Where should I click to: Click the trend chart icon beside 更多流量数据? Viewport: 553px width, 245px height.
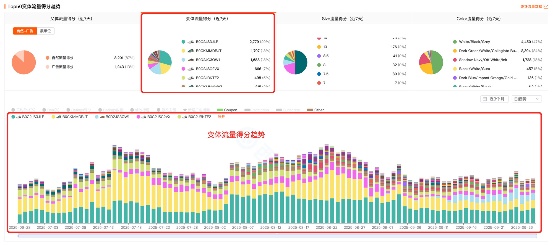tap(546, 6)
